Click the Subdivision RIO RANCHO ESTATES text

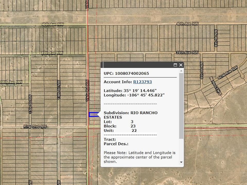tap(130, 115)
